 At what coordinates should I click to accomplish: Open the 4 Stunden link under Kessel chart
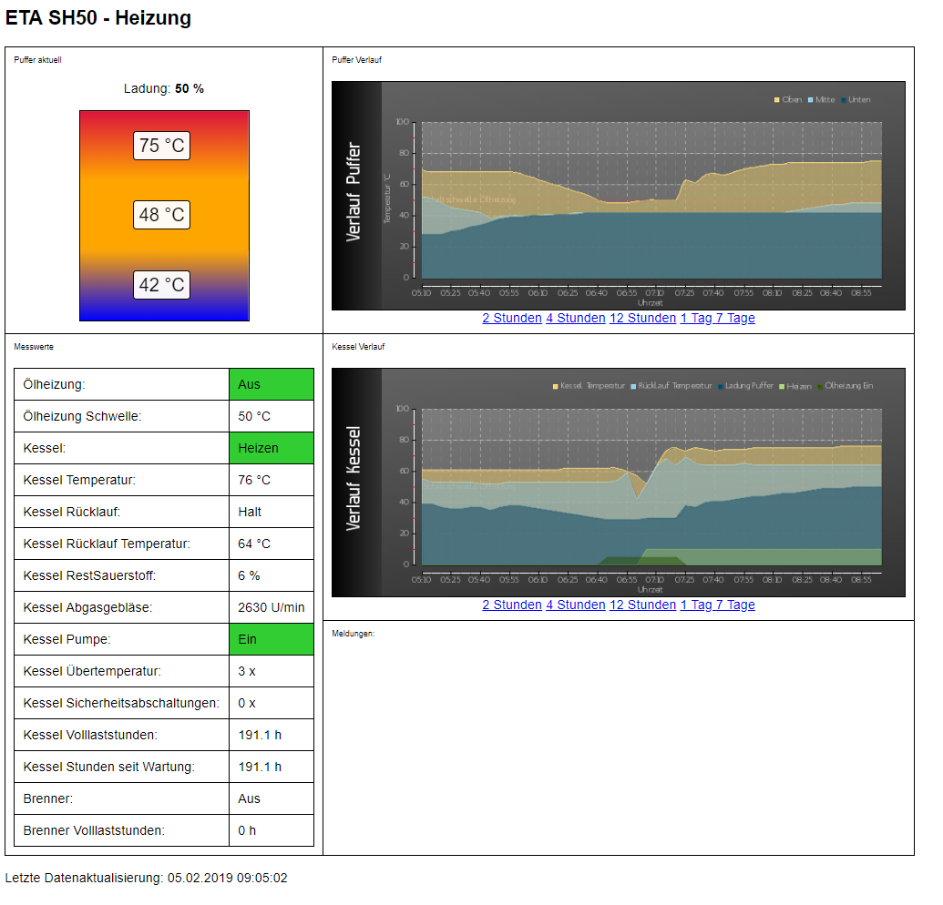click(576, 605)
